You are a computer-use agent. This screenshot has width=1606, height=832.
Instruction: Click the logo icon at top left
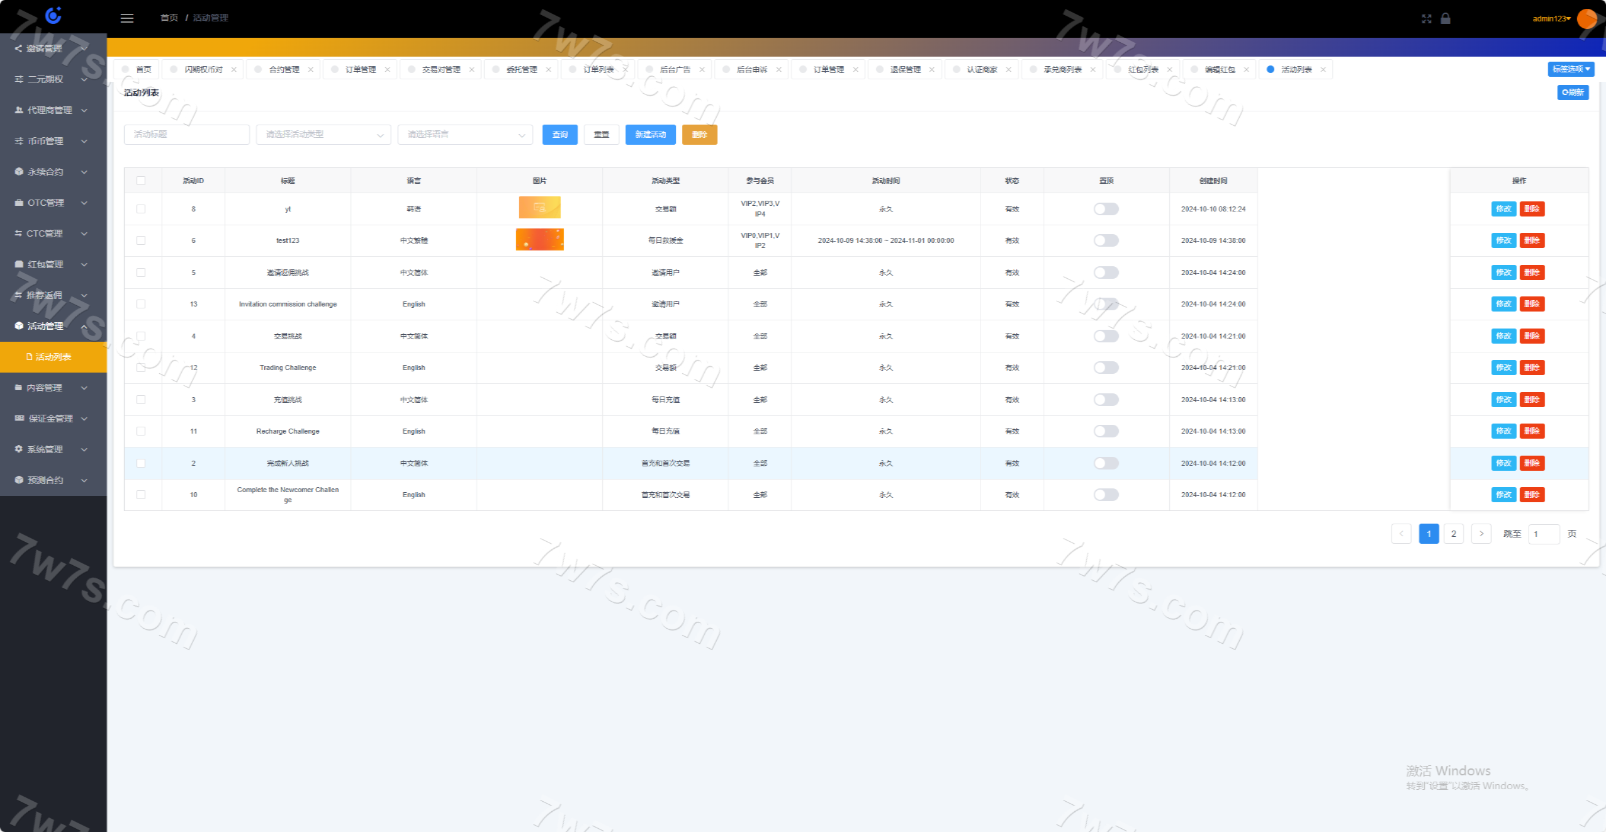[53, 15]
